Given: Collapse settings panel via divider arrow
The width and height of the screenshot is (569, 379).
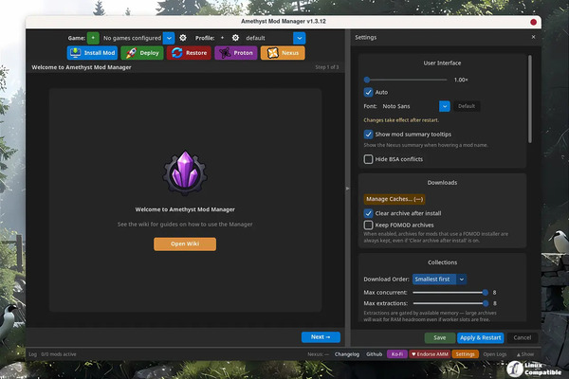Looking at the screenshot, I should tap(347, 189).
